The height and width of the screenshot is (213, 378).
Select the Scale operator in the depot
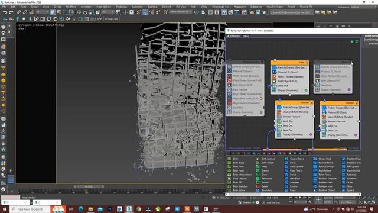pos(347,182)
